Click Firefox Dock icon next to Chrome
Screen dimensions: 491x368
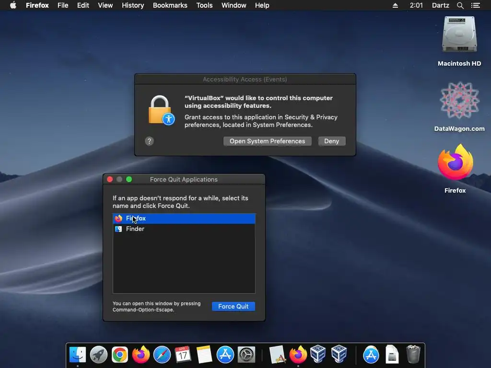click(141, 354)
